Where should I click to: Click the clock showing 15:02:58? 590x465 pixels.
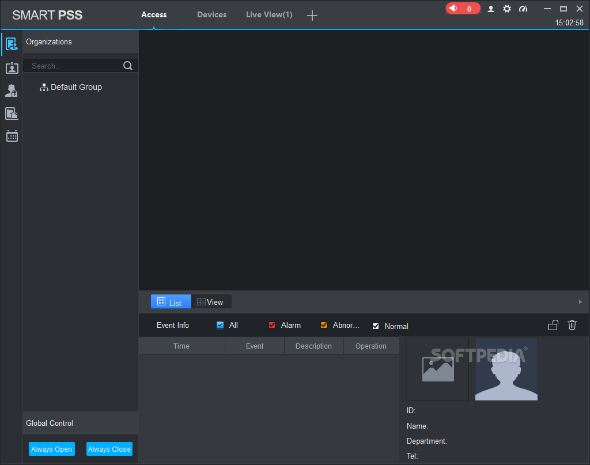(x=569, y=22)
